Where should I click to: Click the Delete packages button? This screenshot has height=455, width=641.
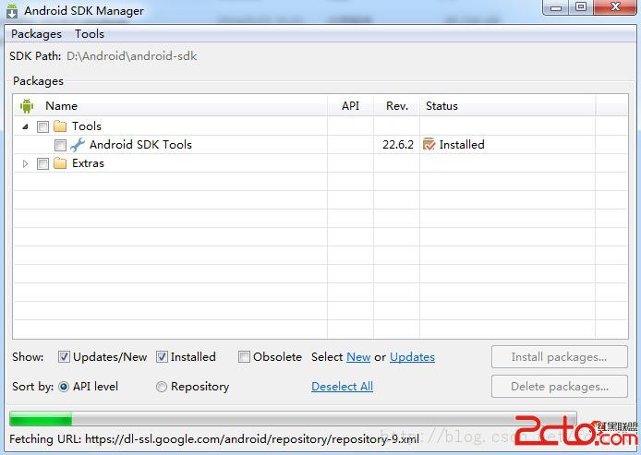(x=559, y=387)
